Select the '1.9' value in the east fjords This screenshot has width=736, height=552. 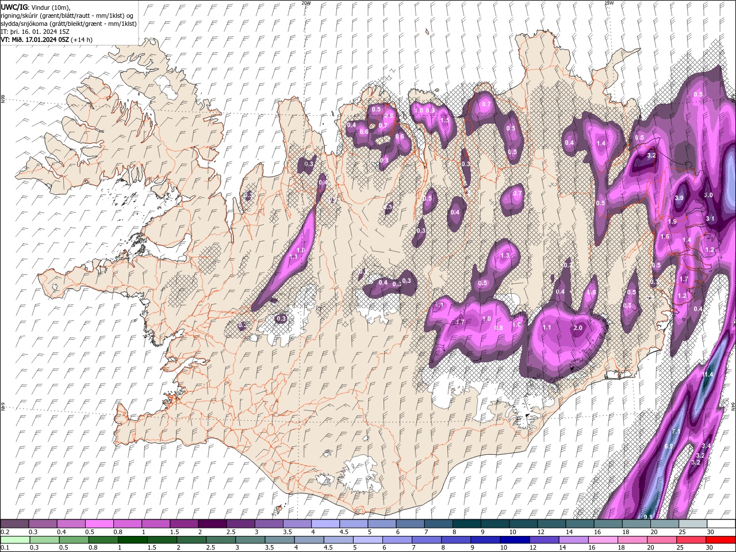pos(672,222)
